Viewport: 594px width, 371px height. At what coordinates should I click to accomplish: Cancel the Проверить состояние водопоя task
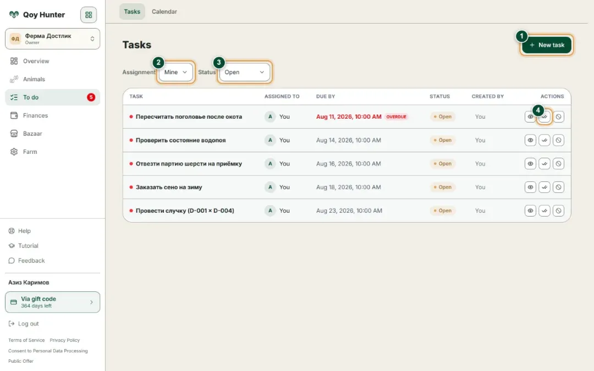(x=558, y=140)
